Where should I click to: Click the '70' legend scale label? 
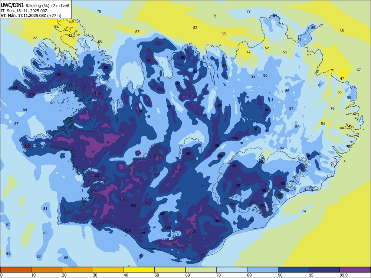219,275
